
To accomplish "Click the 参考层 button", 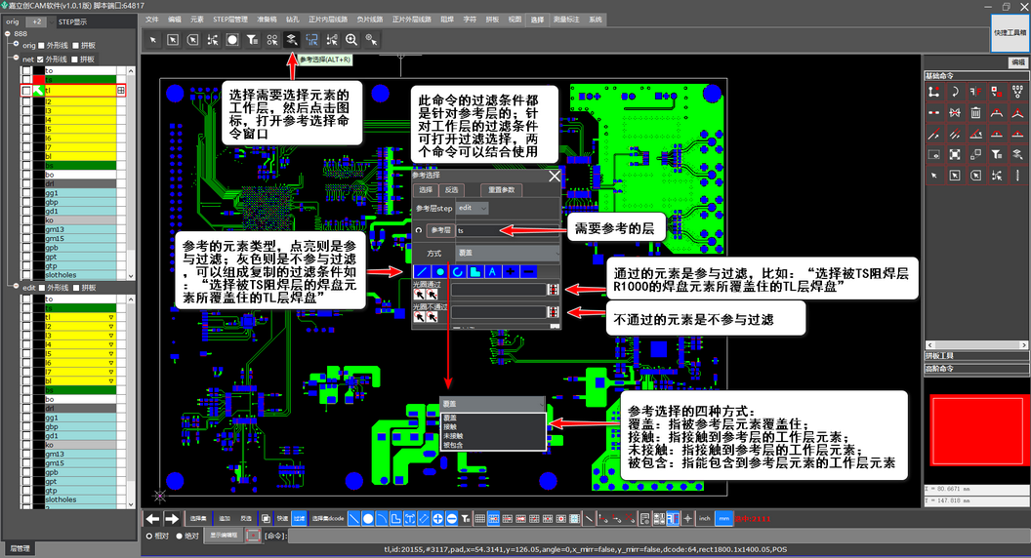I will click(440, 230).
